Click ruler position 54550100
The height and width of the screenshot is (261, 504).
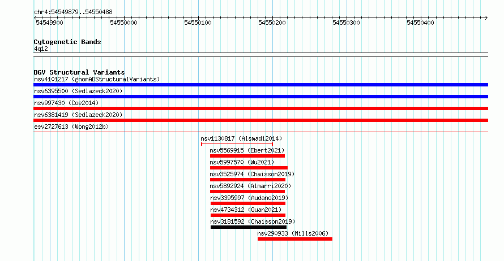point(198,23)
